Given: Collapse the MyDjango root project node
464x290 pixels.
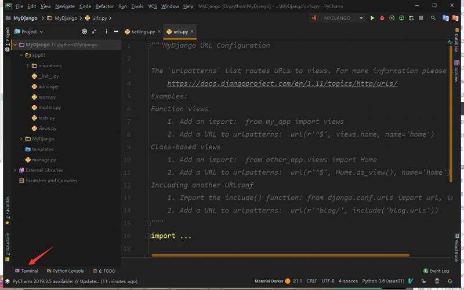Looking at the screenshot, I should [15, 45].
